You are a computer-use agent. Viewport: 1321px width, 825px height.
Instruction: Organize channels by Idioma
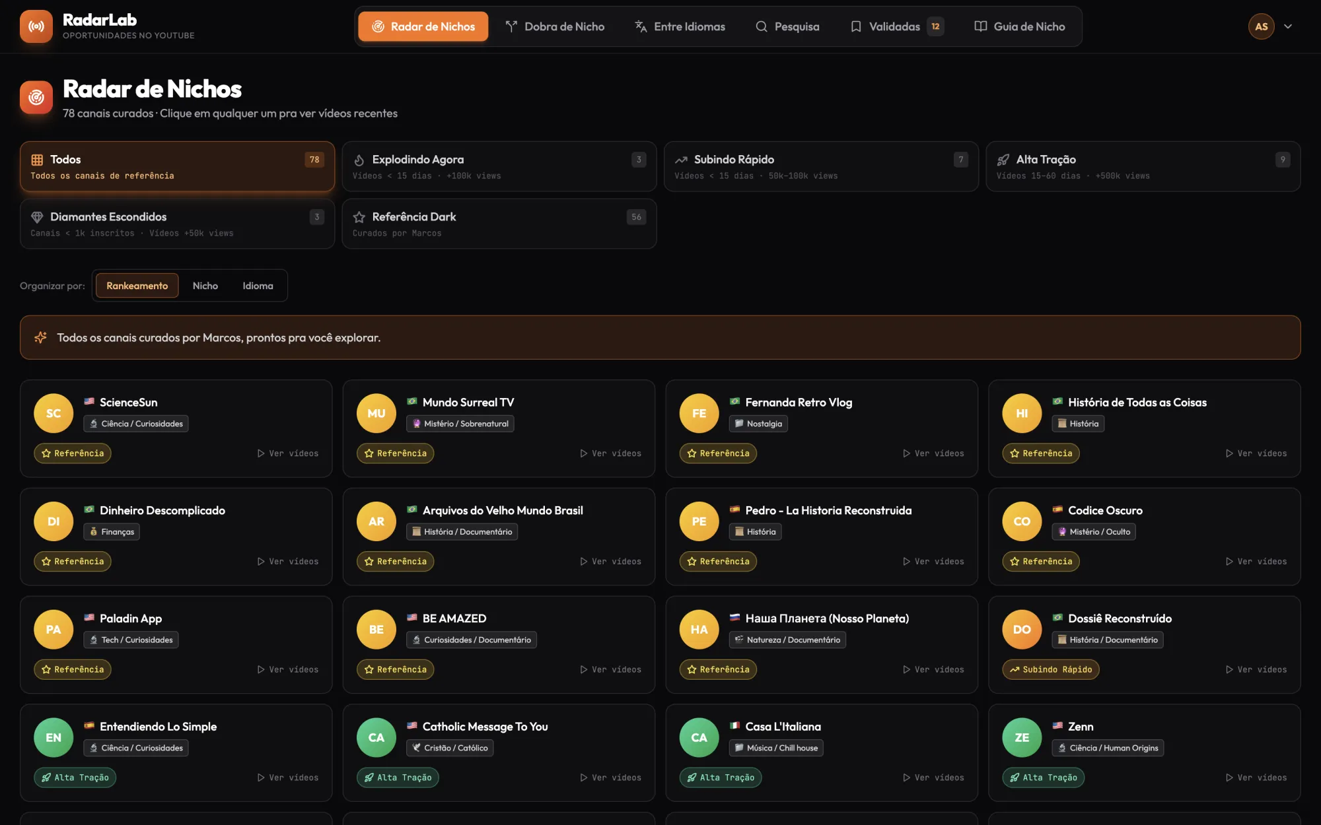(x=258, y=286)
